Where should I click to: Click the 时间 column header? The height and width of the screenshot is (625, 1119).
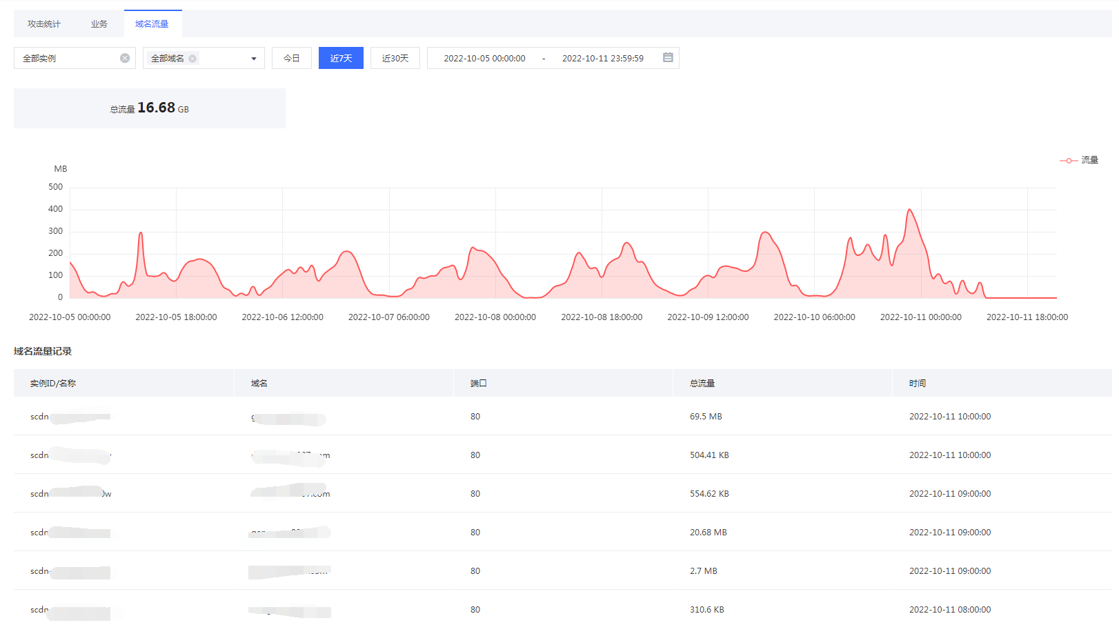(x=917, y=384)
